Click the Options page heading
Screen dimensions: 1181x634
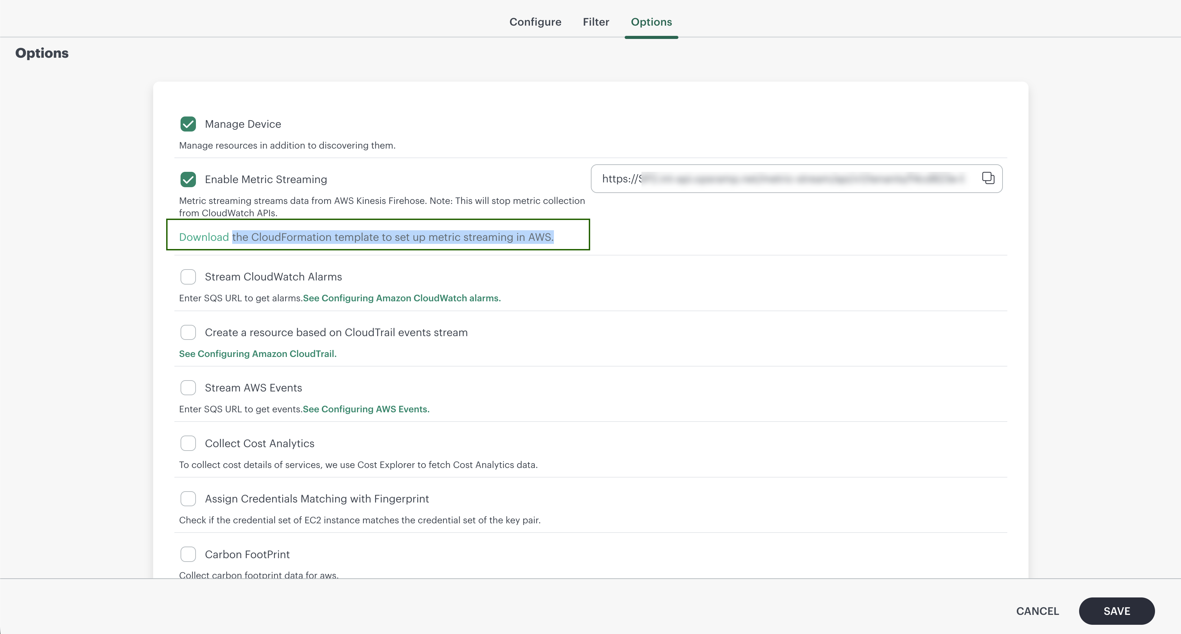42,53
